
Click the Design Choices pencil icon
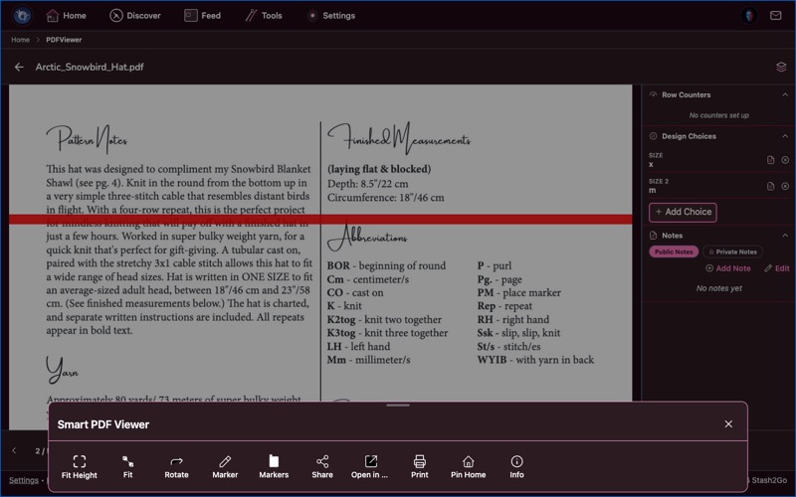pos(654,136)
